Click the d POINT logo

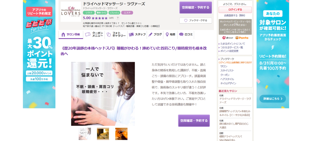pos(228,38)
